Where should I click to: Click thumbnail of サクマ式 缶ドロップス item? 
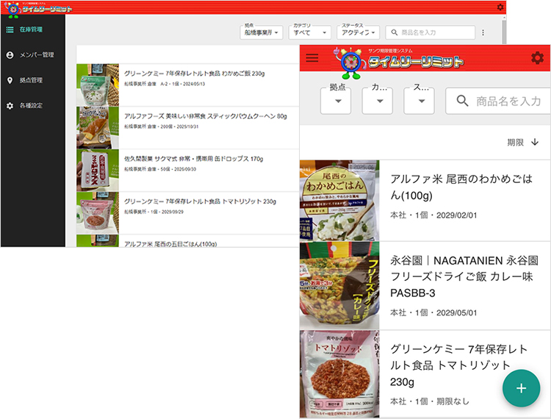pyautogui.click(x=98, y=170)
